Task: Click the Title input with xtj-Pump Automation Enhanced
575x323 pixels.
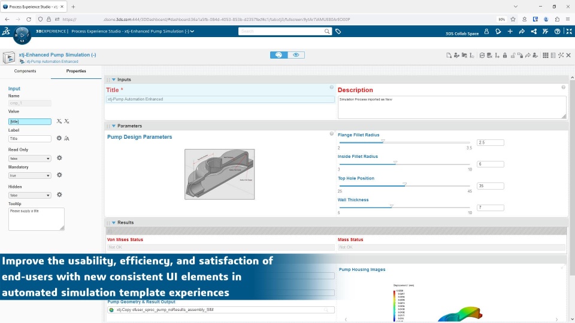Action: pos(220,99)
